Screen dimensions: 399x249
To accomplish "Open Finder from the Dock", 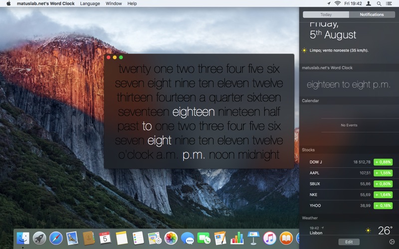I will pyautogui.click(x=23, y=238).
